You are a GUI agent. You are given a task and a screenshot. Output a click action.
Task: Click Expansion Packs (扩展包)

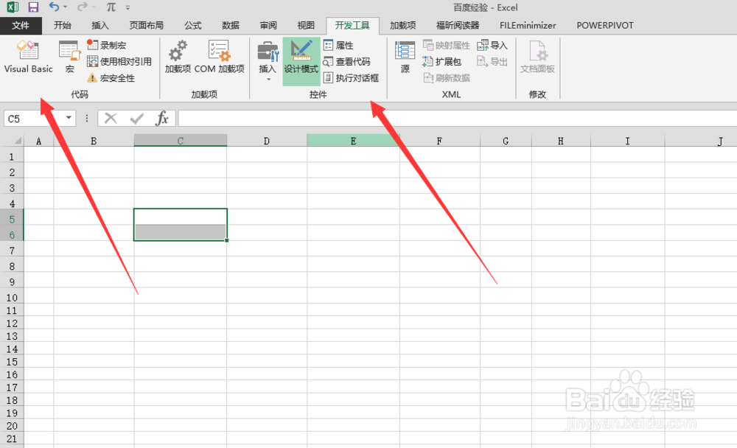tap(441, 62)
